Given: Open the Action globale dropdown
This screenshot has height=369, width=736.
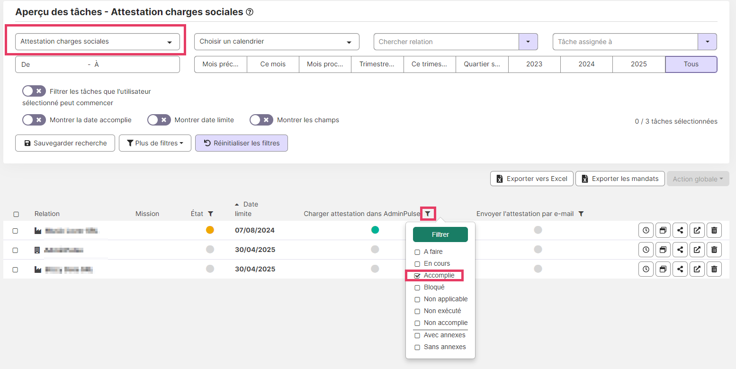Looking at the screenshot, I should (698, 179).
